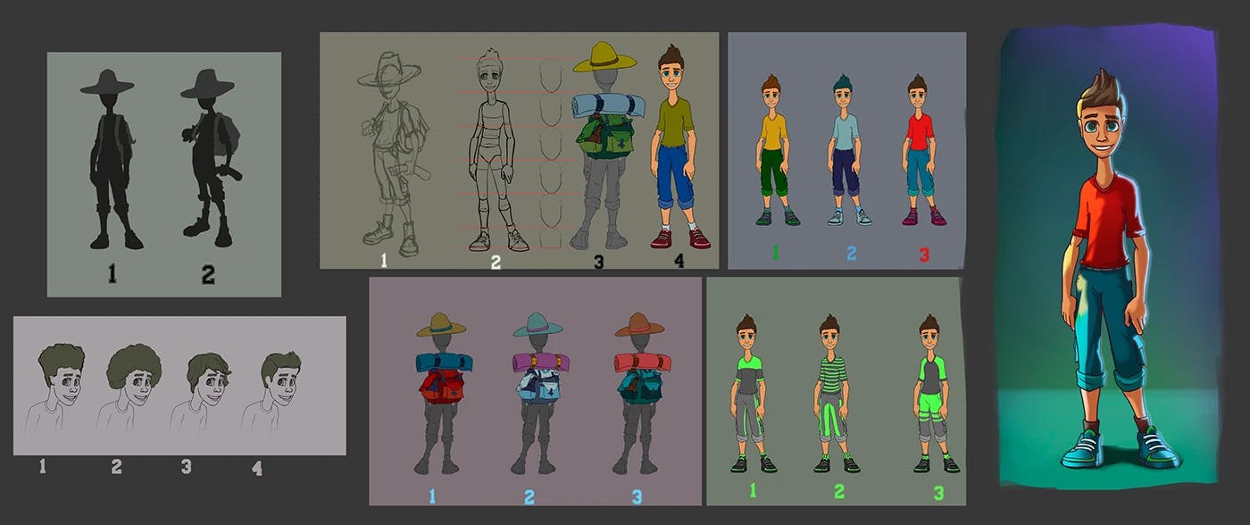
Task: Select head sketch 3 with wavy fringe
Action: pyautogui.click(x=202, y=393)
